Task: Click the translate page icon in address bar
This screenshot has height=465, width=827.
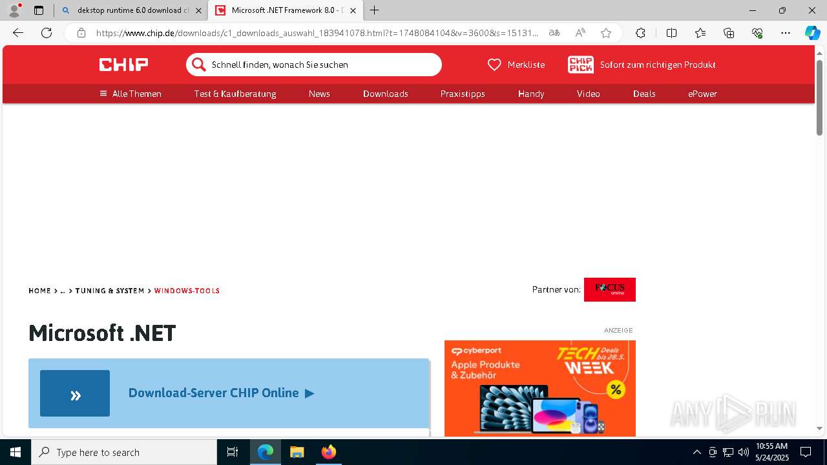Action: 554,33
